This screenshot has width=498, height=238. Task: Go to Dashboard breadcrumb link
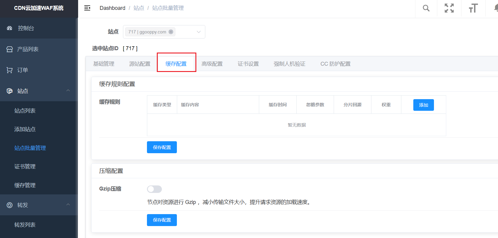[112, 8]
